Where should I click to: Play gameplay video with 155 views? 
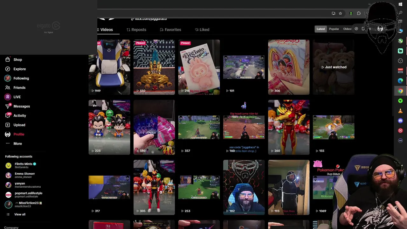[334, 127]
